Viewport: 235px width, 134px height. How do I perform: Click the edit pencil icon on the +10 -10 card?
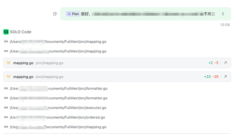point(9,77)
